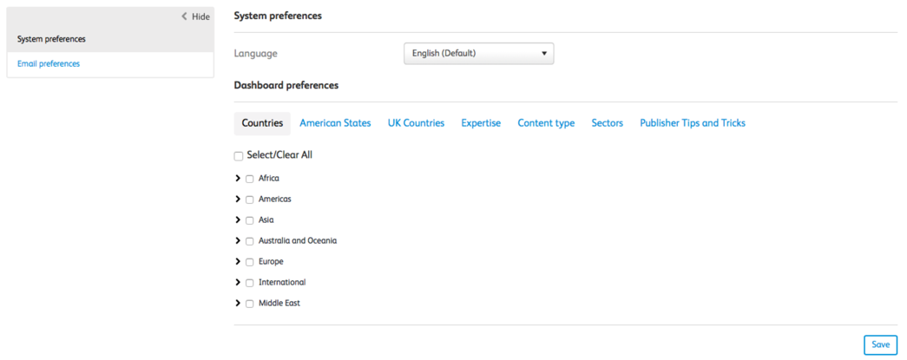Select System preferences in sidebar
The height and width of the screenshot is (360, 907).
coord(51,39)
